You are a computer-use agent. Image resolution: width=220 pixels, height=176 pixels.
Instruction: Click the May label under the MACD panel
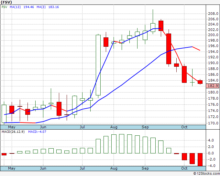click(x=12, y=168)
